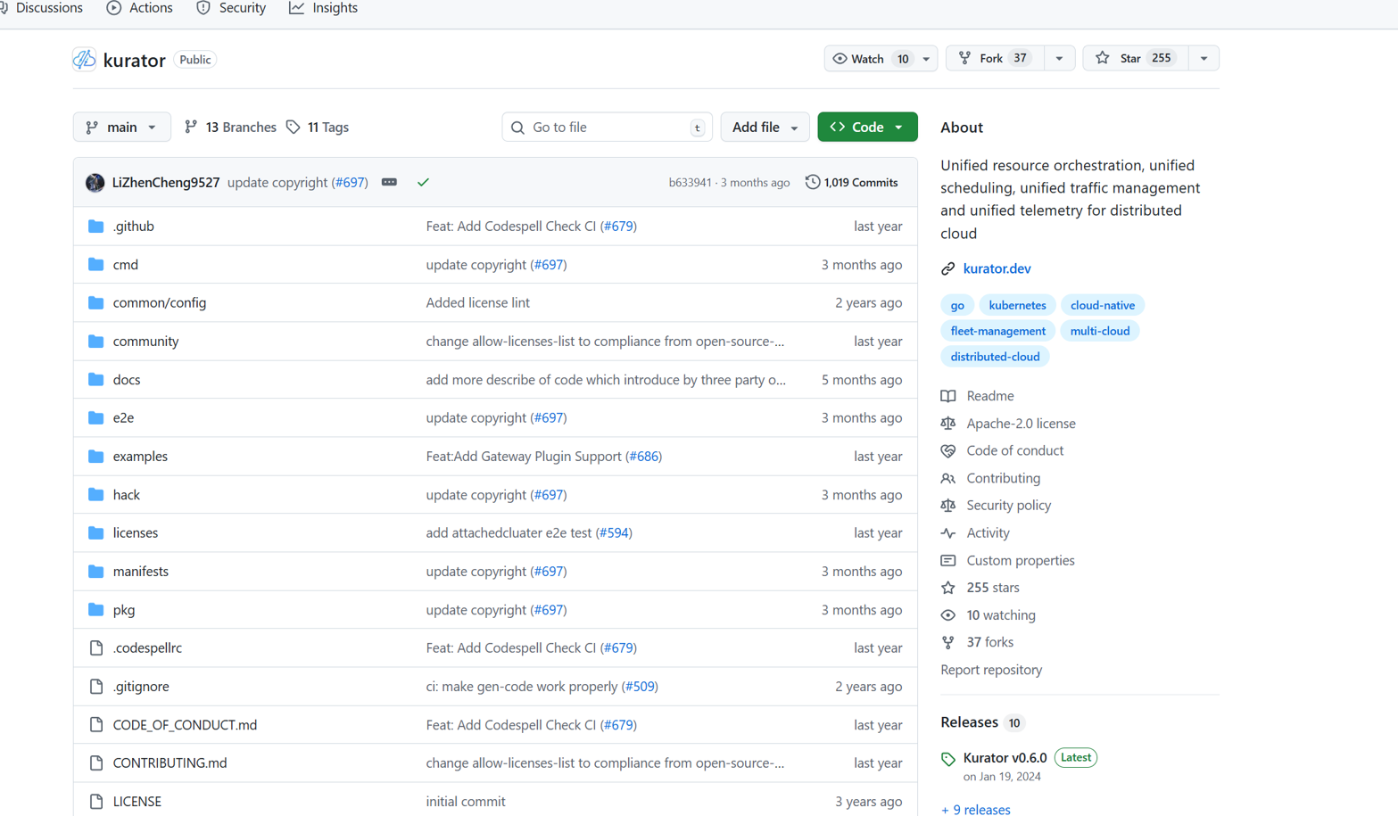The width and height of the screenshot is (1398, 816).
Task: Click the LICENSE file icon
Action: (x=96, y=802)
